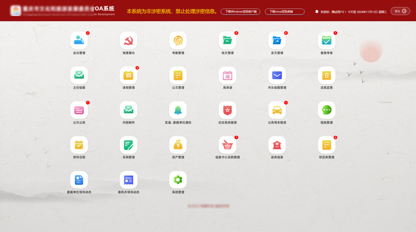Screen dimensions: 416x232
Task: Launch 系统管理 green gear icon
Action: pos(178,180)
